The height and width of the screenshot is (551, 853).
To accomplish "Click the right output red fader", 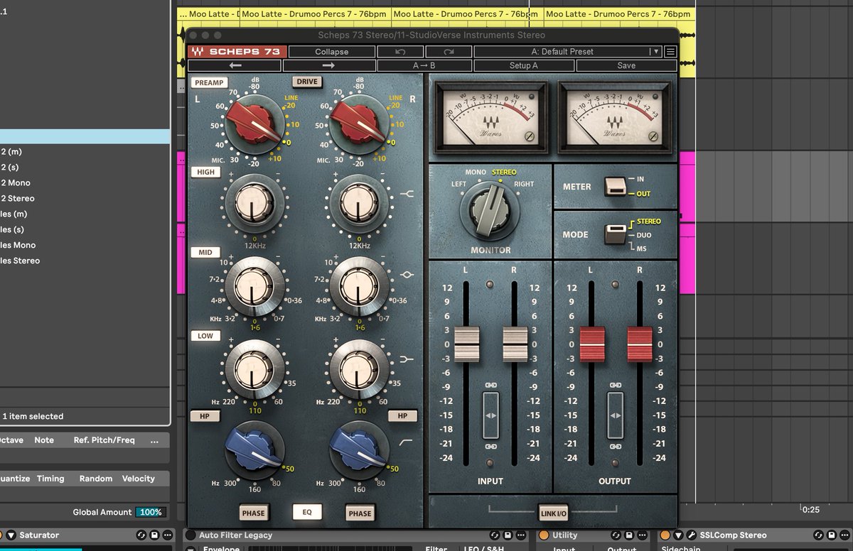I will (x=640, y=344).
